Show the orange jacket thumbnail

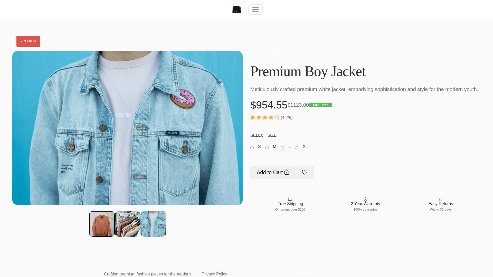point(102,224)
